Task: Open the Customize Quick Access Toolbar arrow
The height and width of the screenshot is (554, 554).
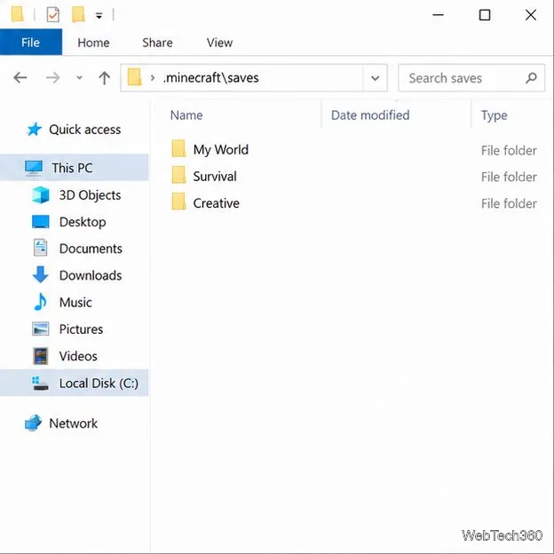Action: (x=99, y=16)
